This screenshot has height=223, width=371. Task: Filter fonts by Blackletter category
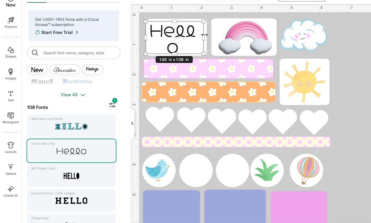point(78,82)
